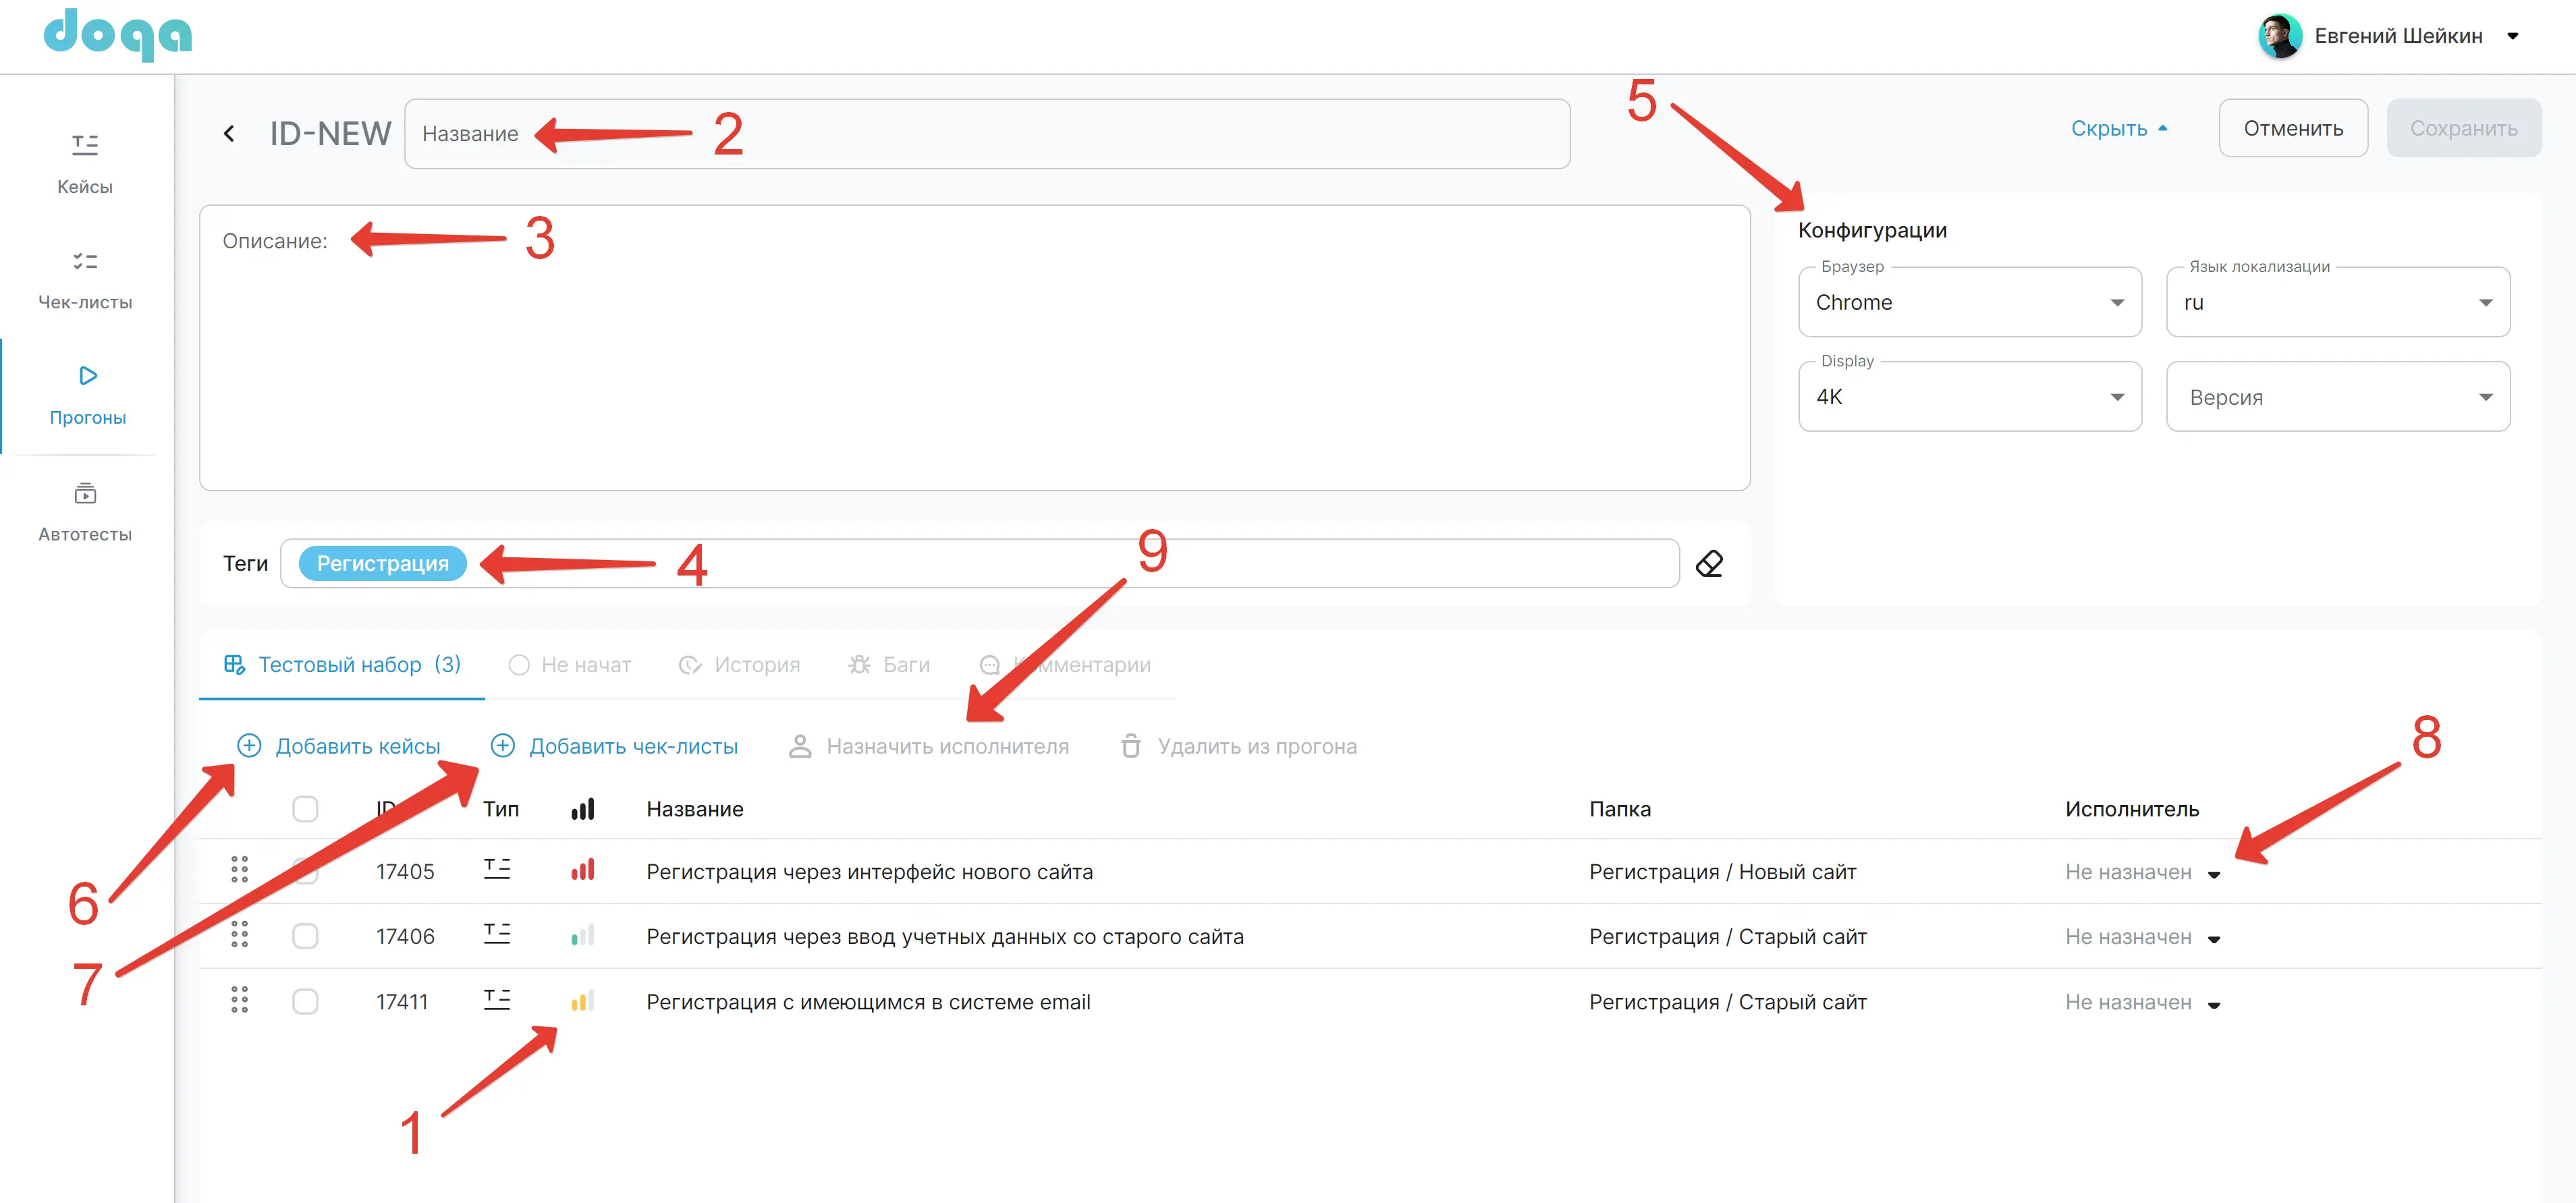
Task: Click the eraser icon to clear tags
Action: coord(1709,564)
